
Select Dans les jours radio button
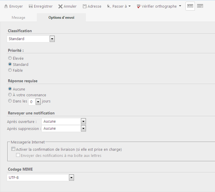(x=10, y=101)
